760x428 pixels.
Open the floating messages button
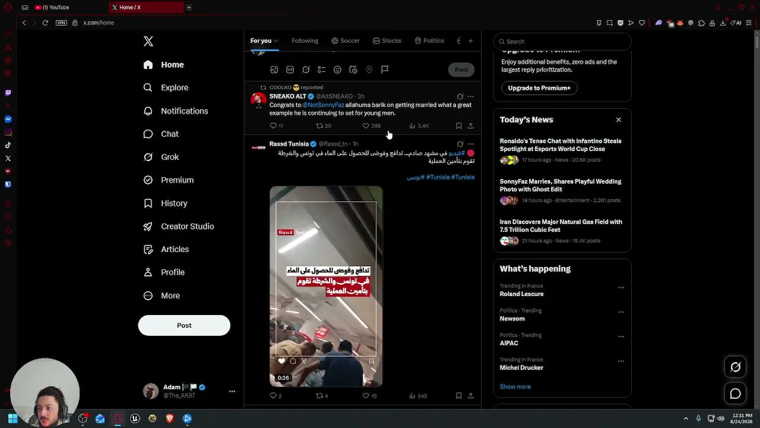[735, 394]
